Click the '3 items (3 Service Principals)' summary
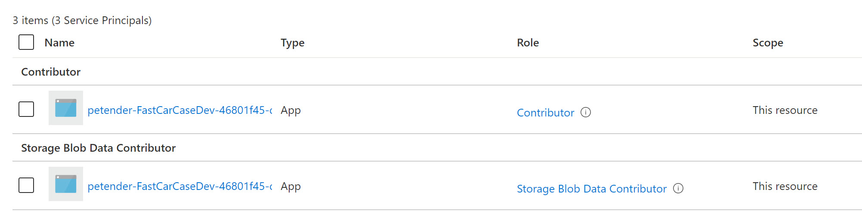This screenshot has width=862, height=211. pos(82,20)
